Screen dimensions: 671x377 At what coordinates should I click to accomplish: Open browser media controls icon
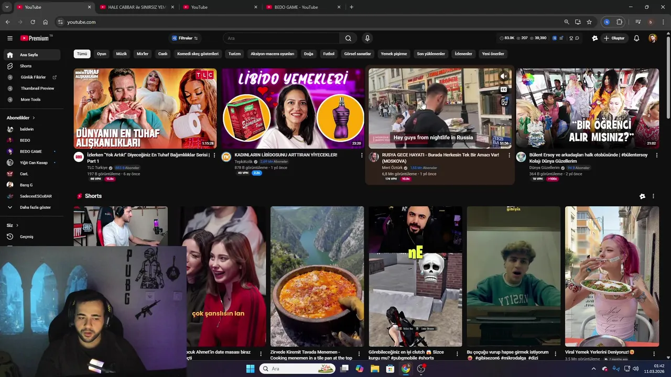pos(638,22)
